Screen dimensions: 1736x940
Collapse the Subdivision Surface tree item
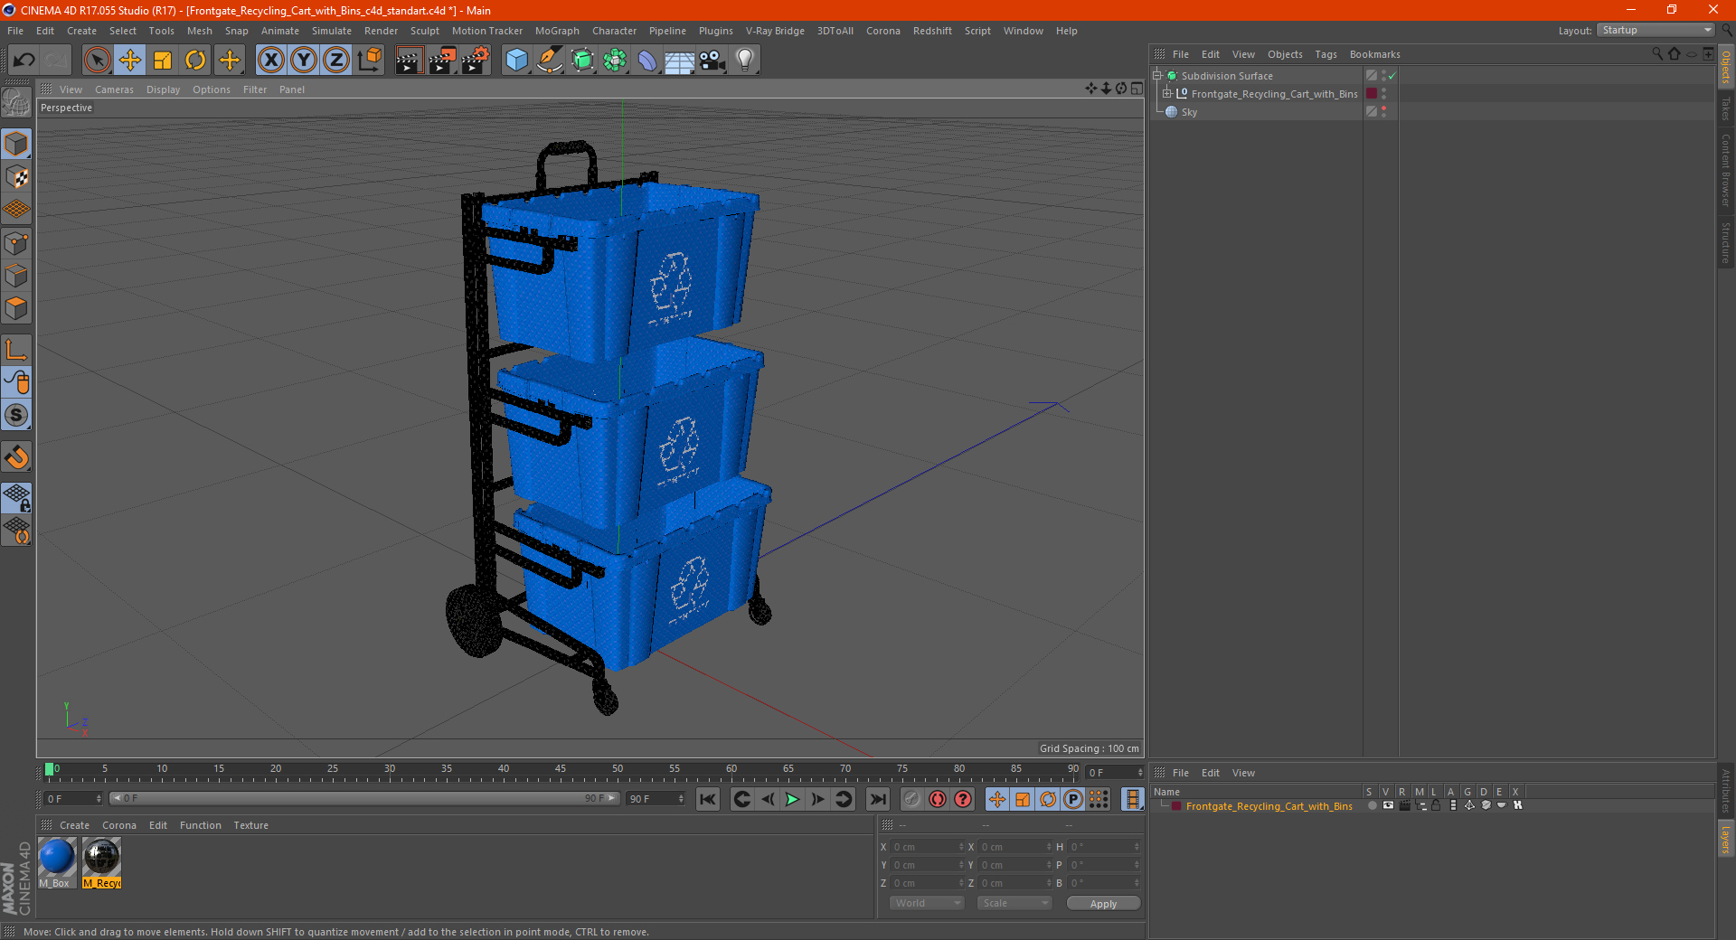[x=1156, y=76]
